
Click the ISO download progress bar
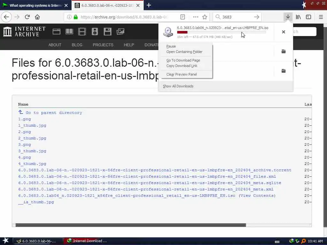pyautogui.click(x=222, y=32)
